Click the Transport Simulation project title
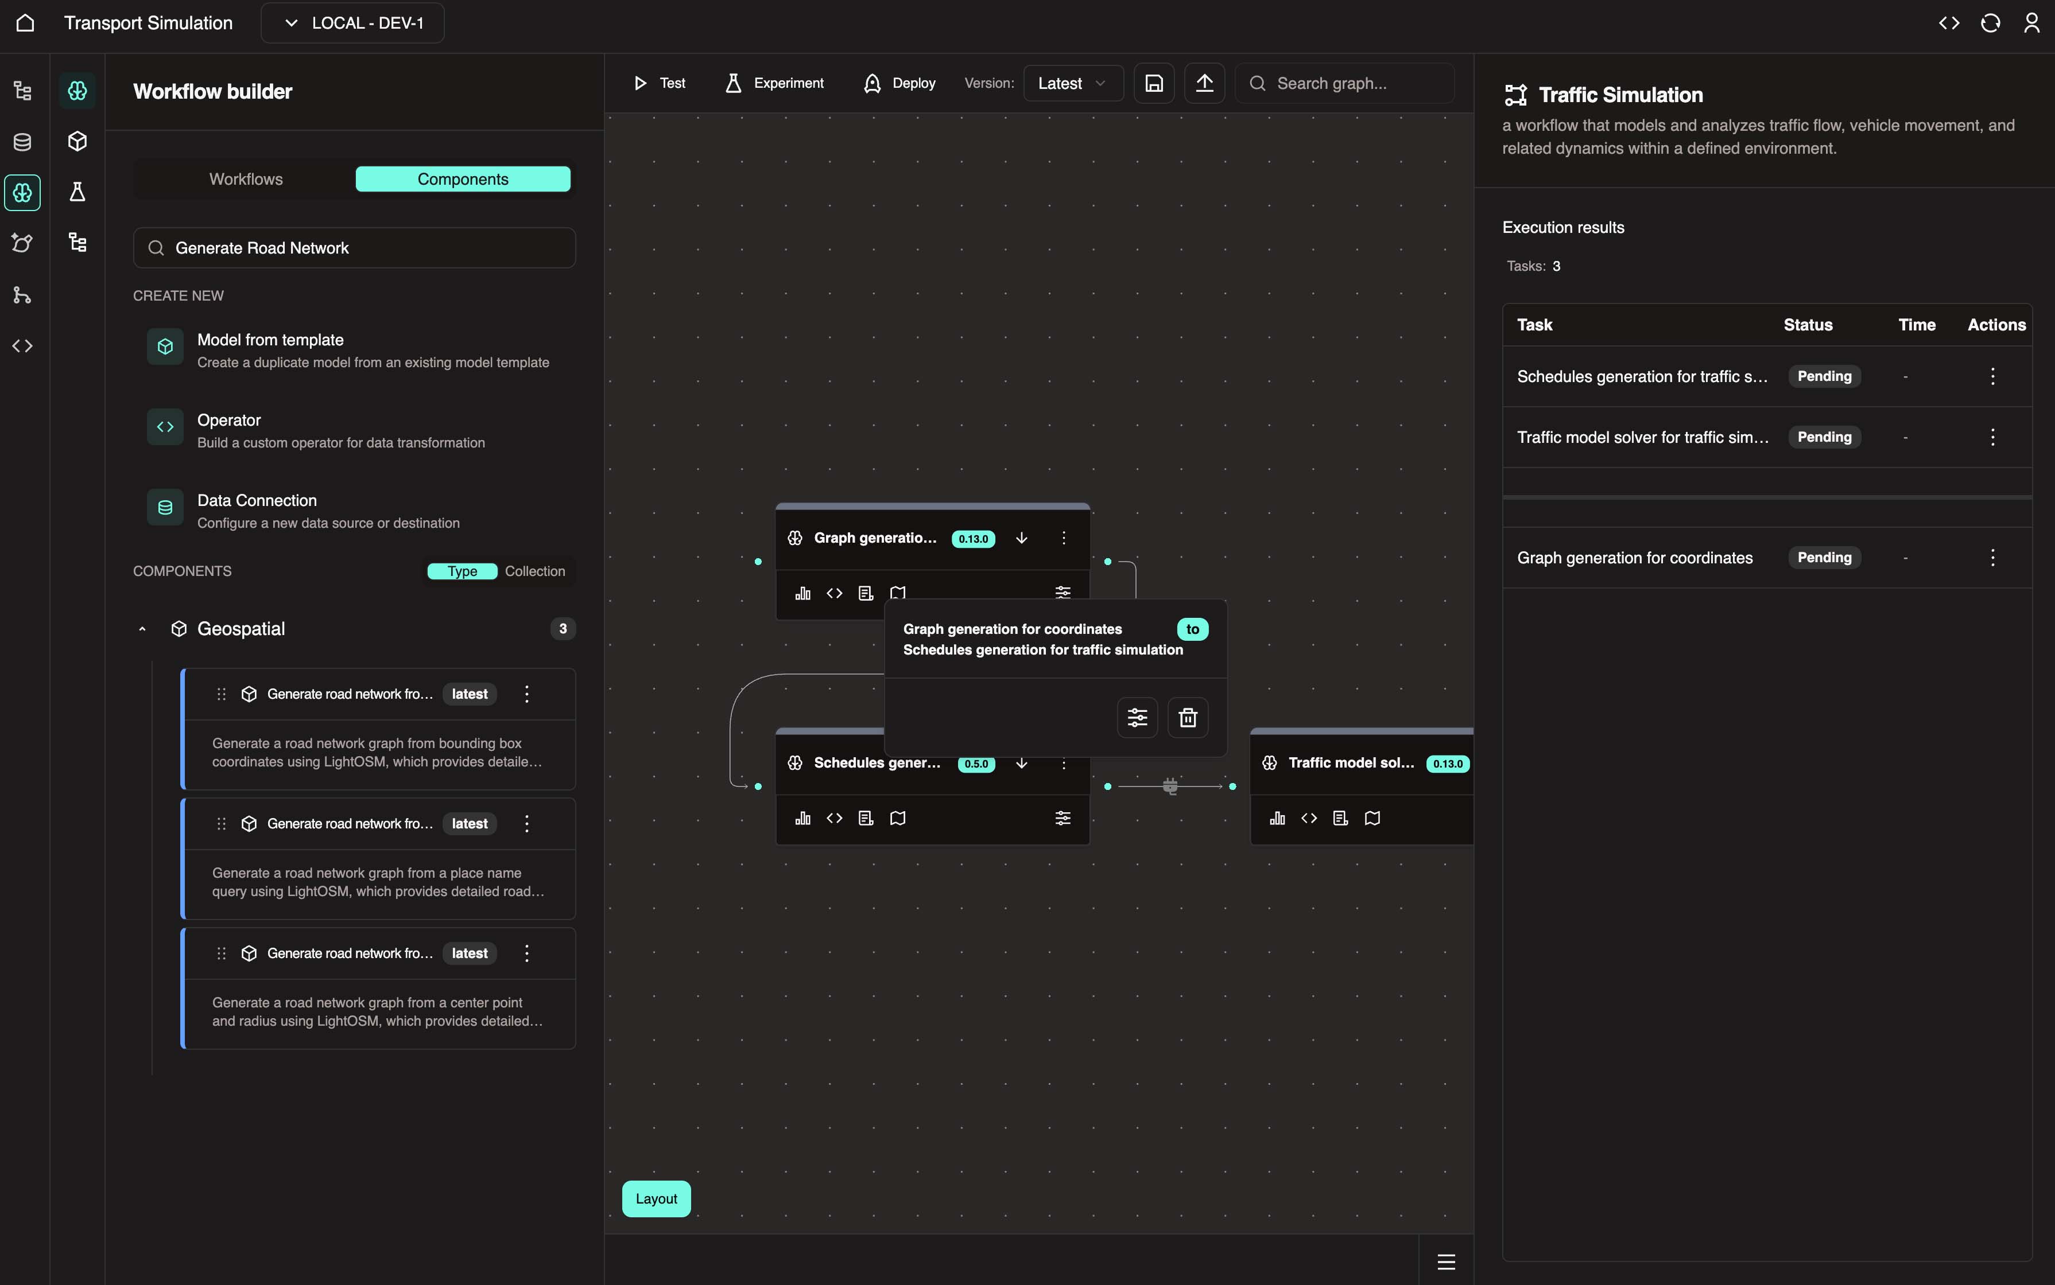Viewport: 2055px width, 1285px height. click(x=148, y=23)
